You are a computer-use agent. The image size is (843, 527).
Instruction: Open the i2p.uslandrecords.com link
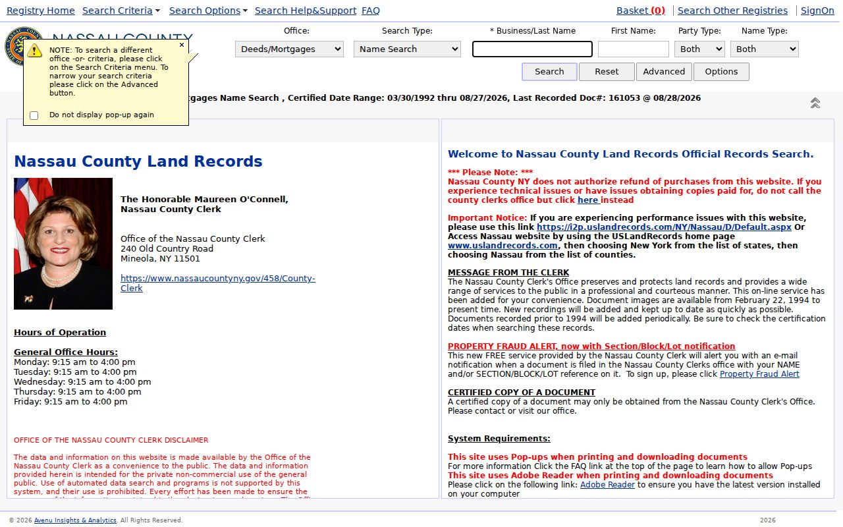[664, 227]
